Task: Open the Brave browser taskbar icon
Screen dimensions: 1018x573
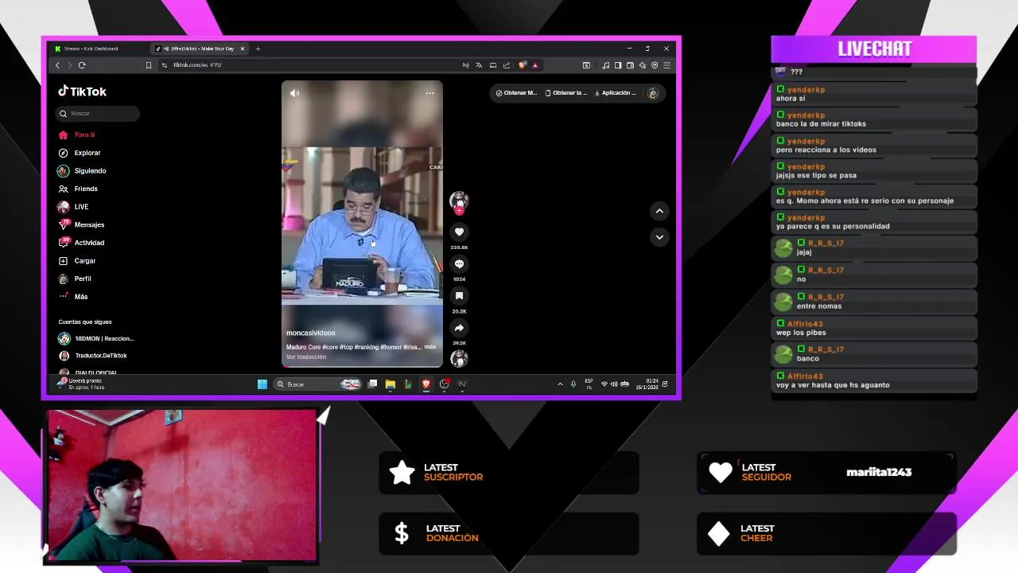Action: coord(426,384)
